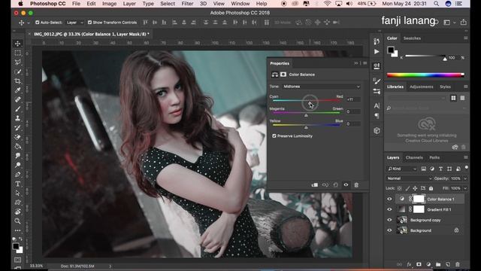This screenshot has height=271, width=481.
Task: Click the Magenta-Green slider handle
Action: coord(306,115)
